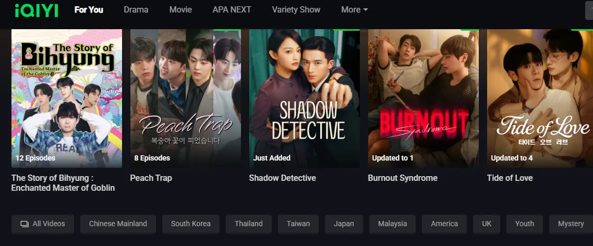
Task: Open The Story of Bihyung poster
Action: click(67, 99)
